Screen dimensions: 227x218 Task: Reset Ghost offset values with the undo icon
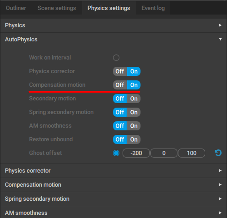(218, 153)
